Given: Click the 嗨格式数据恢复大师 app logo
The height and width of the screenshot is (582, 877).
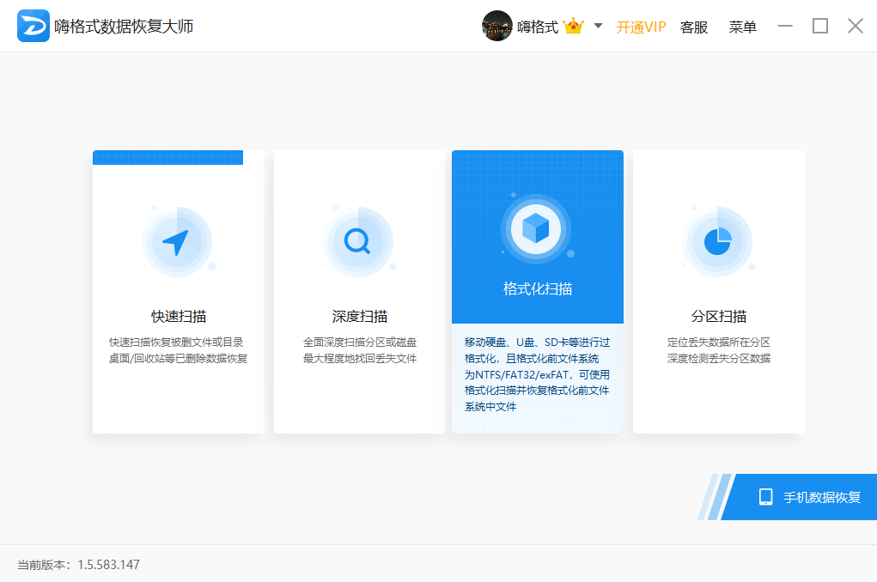Looking at the screenshot, I should pyautogui.click(x=33, y=26).
